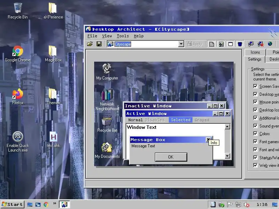Viewport: 279px width, 209px height.
Task: Click the Apply button in the toolbar
Action: pyautogui.click(x=195, y=44)
